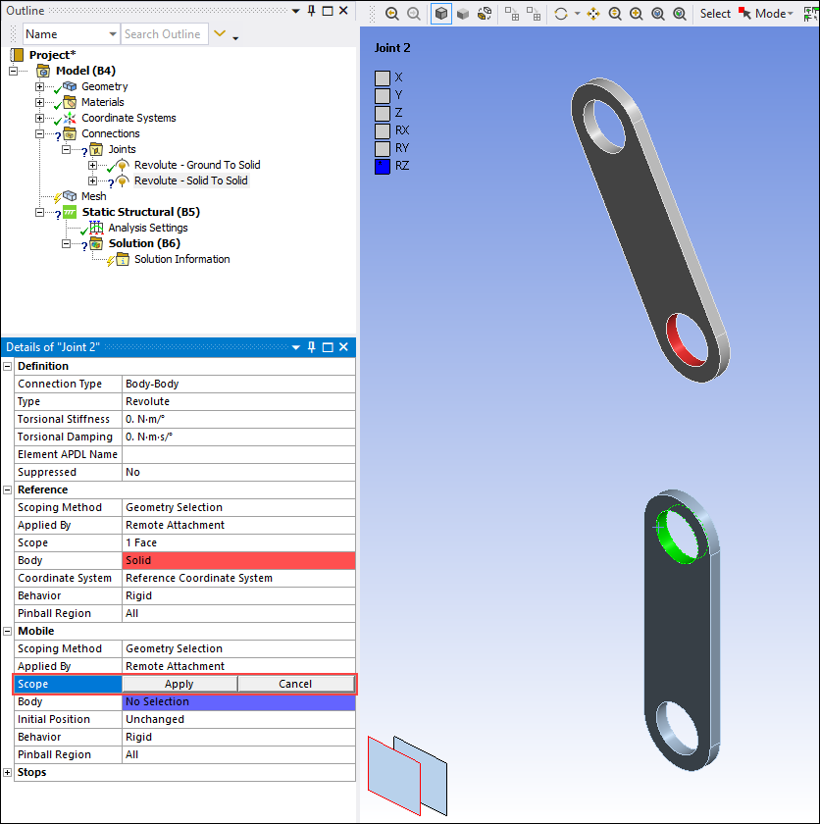Click the X degree-of-freedom legend box
This screenshot has width=820, height=824.
pos(383,77)
